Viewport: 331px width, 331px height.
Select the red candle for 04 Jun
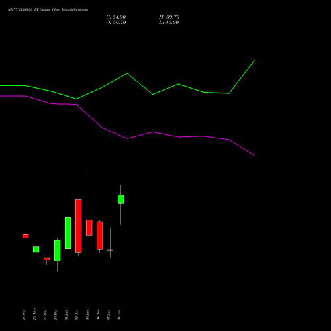(100, 236)
